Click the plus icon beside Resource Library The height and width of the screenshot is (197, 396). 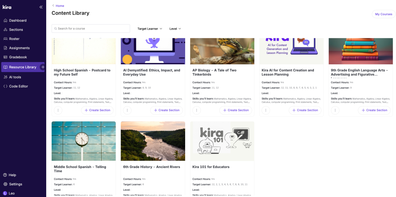(x=43, y=67)
